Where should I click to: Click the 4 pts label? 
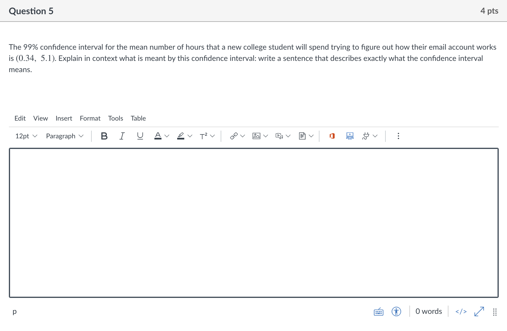pos(489,11)
